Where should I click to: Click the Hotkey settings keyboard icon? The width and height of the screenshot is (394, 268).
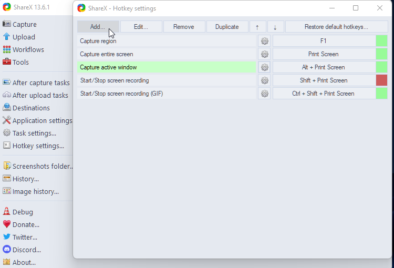(x=6, y=145)
